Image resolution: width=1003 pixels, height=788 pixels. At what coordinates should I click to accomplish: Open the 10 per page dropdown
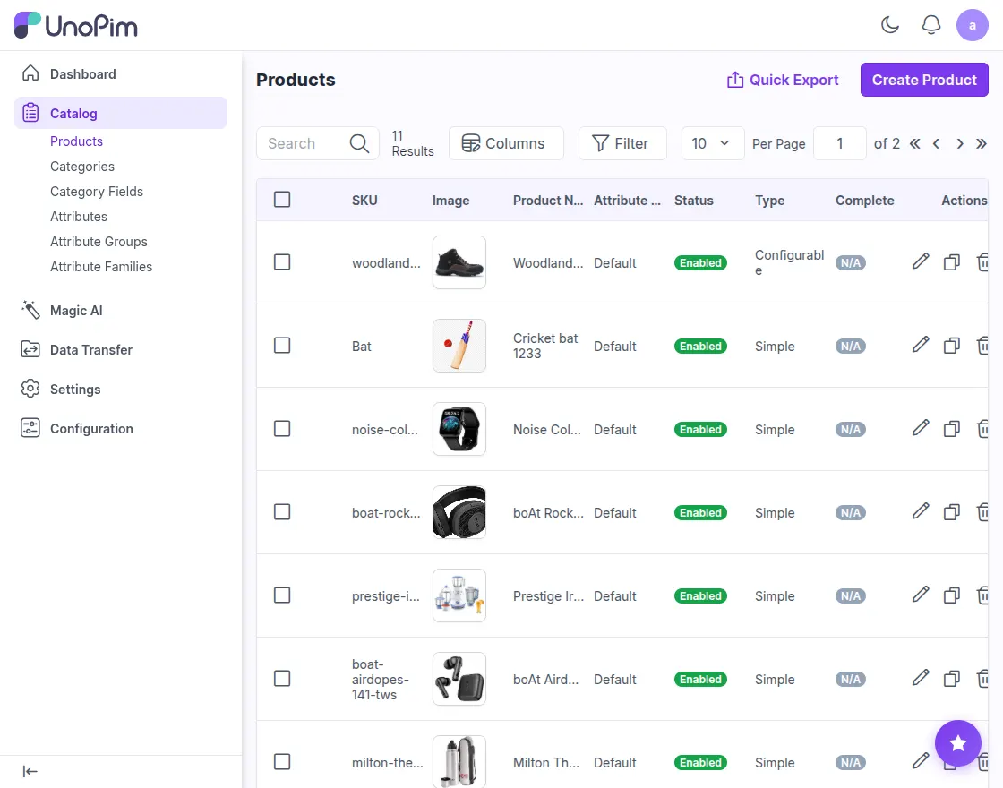tap(713, 143)
